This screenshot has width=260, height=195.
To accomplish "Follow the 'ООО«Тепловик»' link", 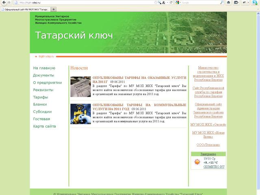I will point(208,145).
